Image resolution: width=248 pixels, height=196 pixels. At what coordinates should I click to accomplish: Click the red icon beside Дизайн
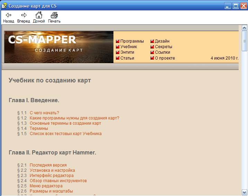[x=152, y=41]
